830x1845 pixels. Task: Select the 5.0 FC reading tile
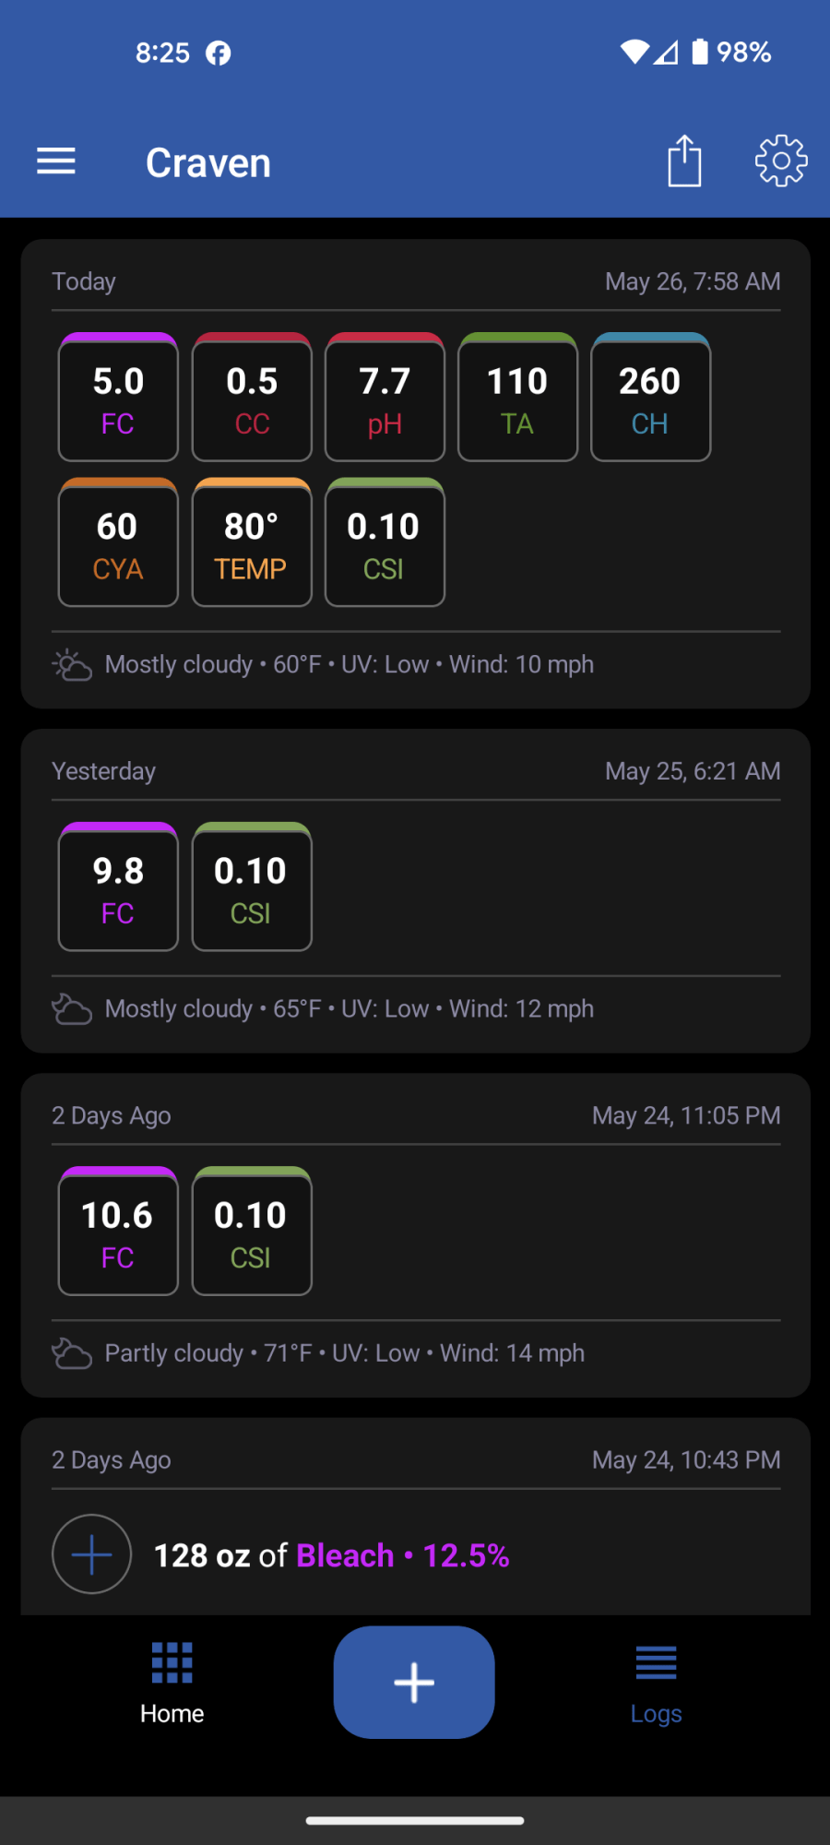(x=118, y=397)
